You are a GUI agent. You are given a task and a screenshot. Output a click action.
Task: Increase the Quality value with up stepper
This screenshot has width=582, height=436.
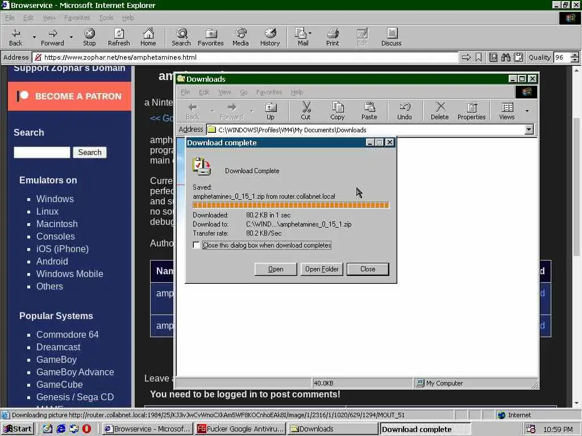[575, 55]
